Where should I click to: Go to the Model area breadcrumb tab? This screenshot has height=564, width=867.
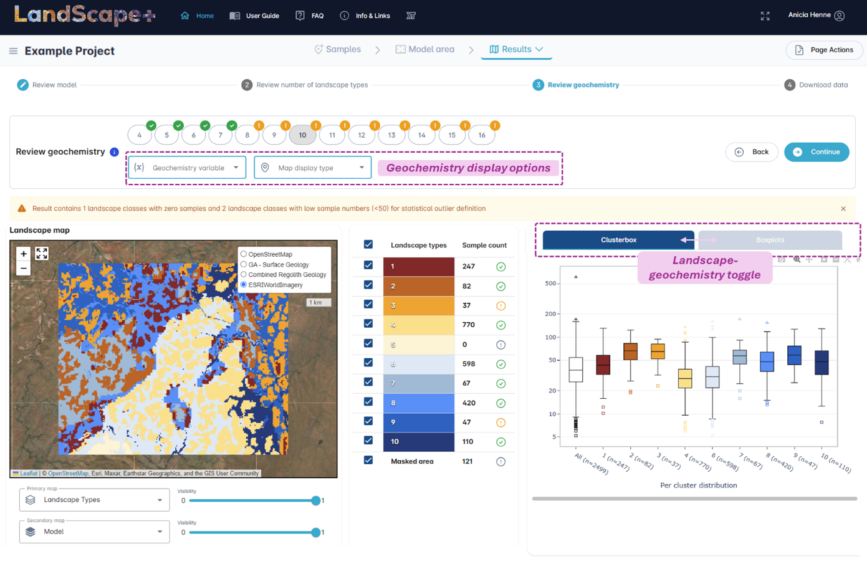coord(425,49)
